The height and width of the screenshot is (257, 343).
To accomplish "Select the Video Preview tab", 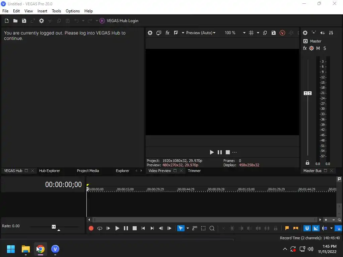I will click(x=160, y=171).
